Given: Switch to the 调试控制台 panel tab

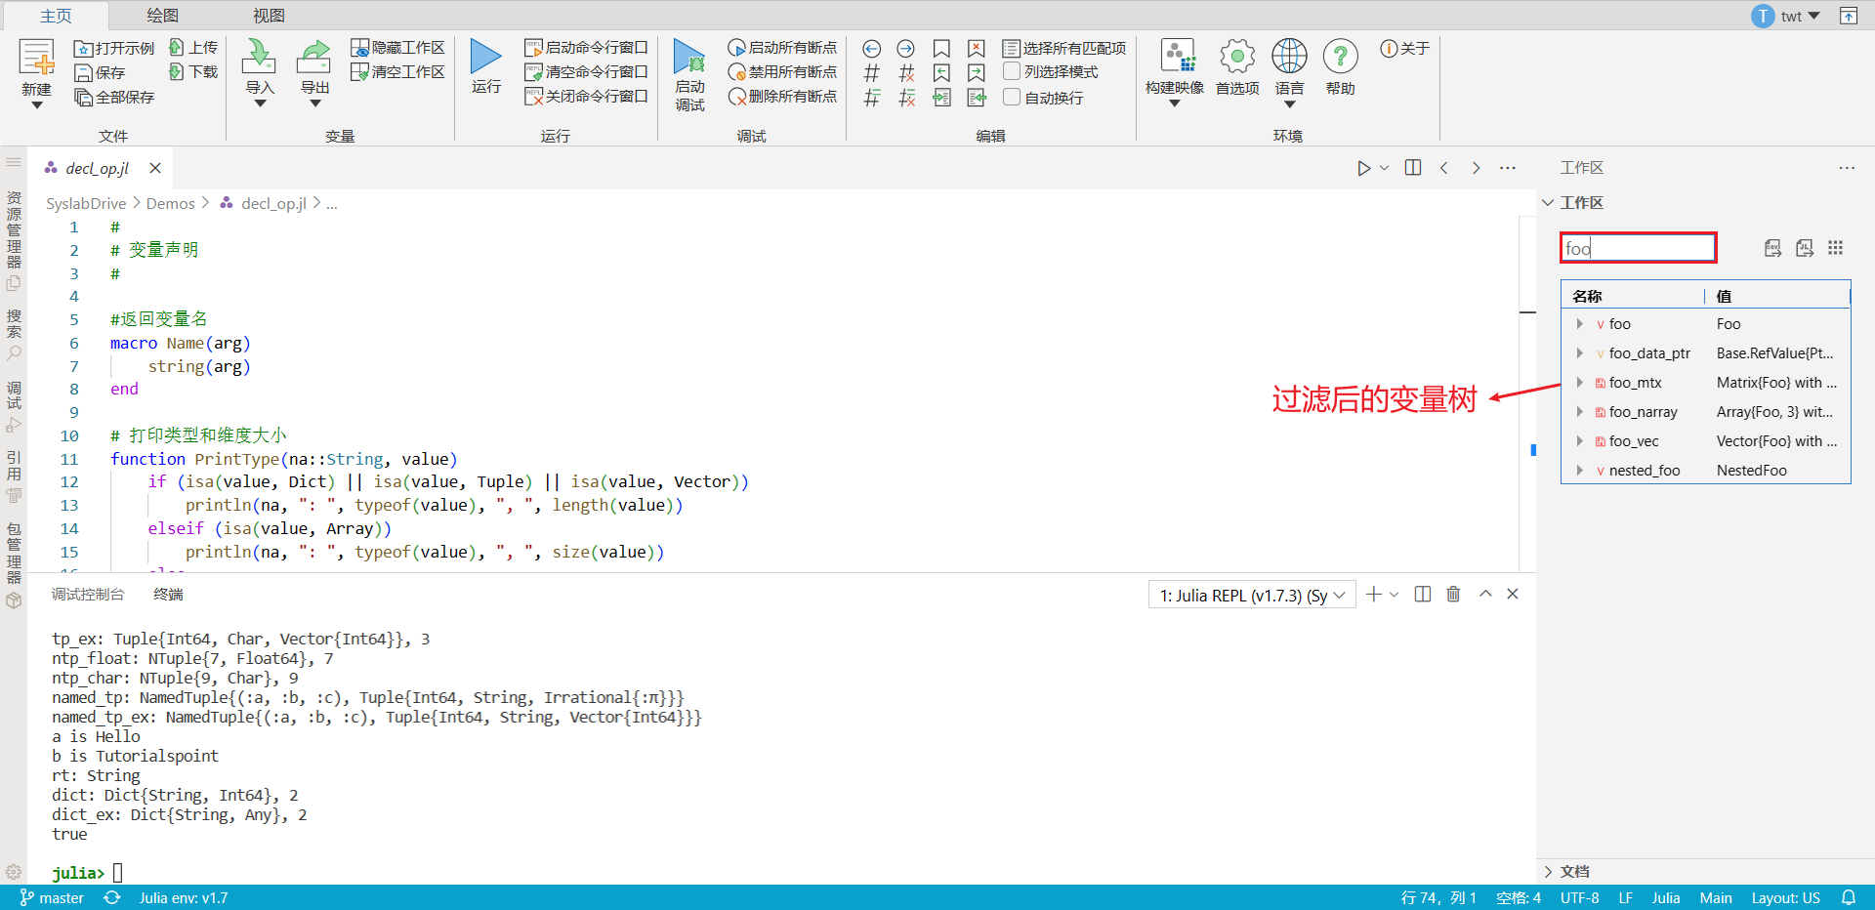Looking at the screenshot, I should click(x=88, y=594).
